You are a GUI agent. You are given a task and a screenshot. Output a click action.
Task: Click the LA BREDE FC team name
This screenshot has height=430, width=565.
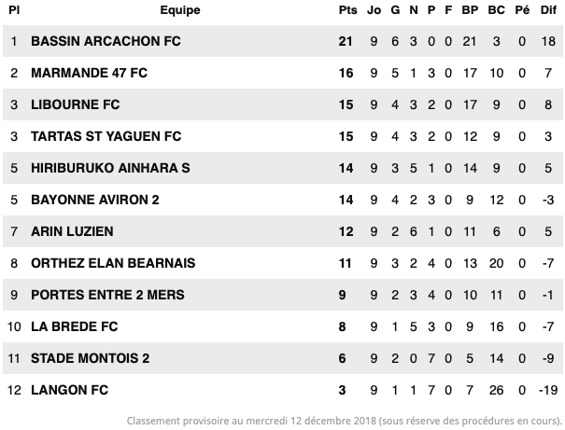coord(74,326)
